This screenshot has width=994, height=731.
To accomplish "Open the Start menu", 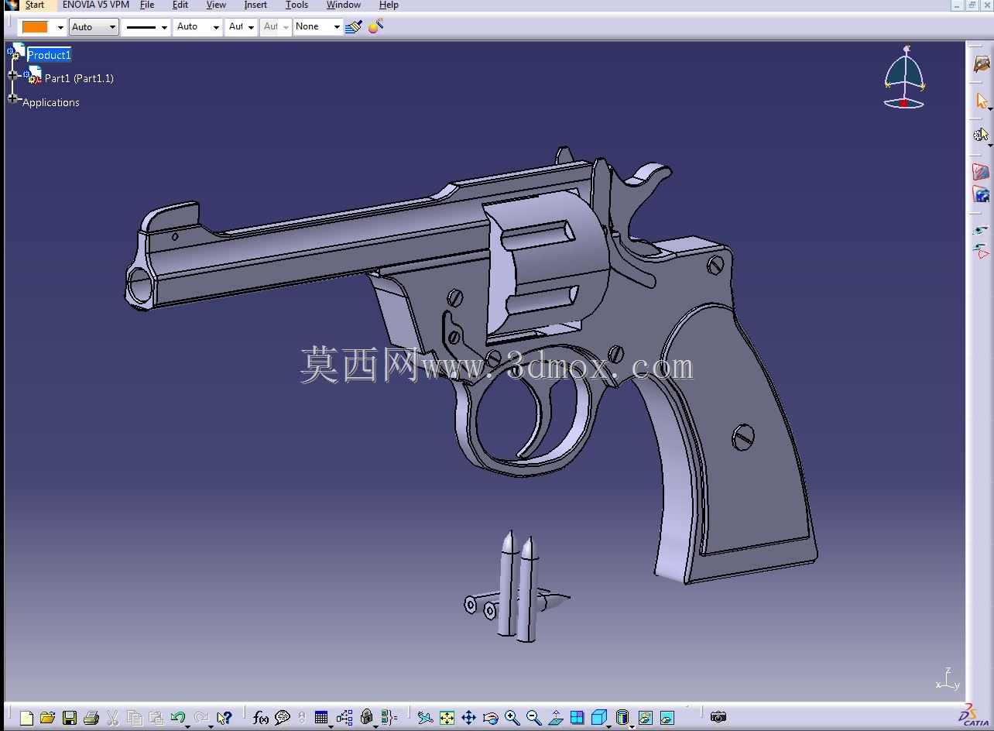I will [35, 5].
